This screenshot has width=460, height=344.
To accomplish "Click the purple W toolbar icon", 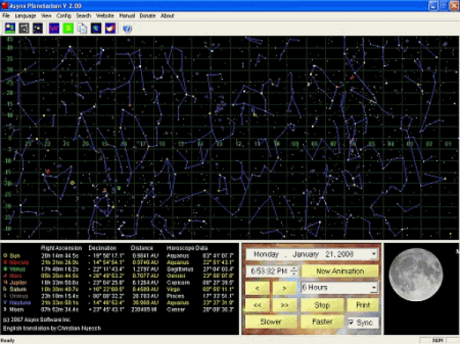I will (54, 28).
